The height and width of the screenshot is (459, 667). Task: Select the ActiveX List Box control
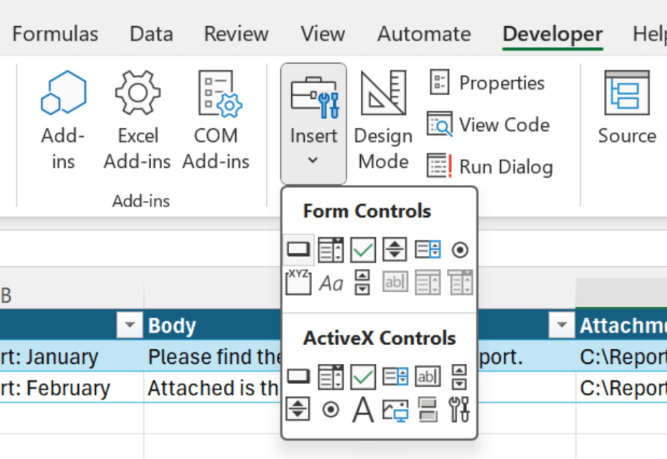pyautogui.click(x=395, y=376)
